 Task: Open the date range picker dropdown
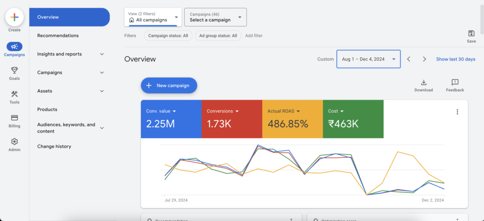click(368, 59)
